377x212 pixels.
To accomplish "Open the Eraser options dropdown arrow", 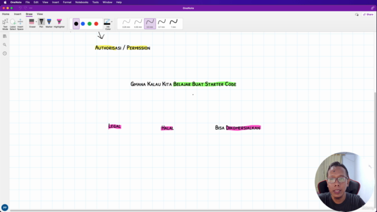I will [37, 22].
